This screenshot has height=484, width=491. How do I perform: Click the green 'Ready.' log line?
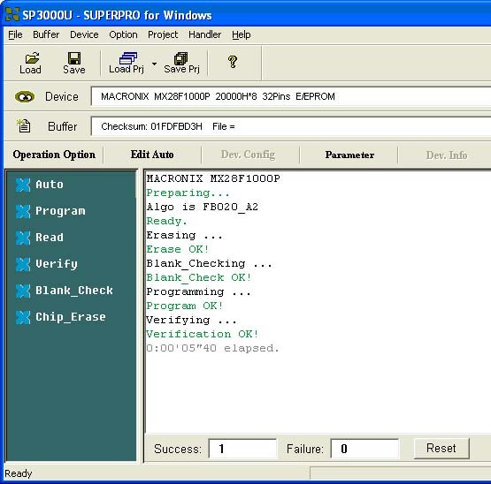click(166, 221)
